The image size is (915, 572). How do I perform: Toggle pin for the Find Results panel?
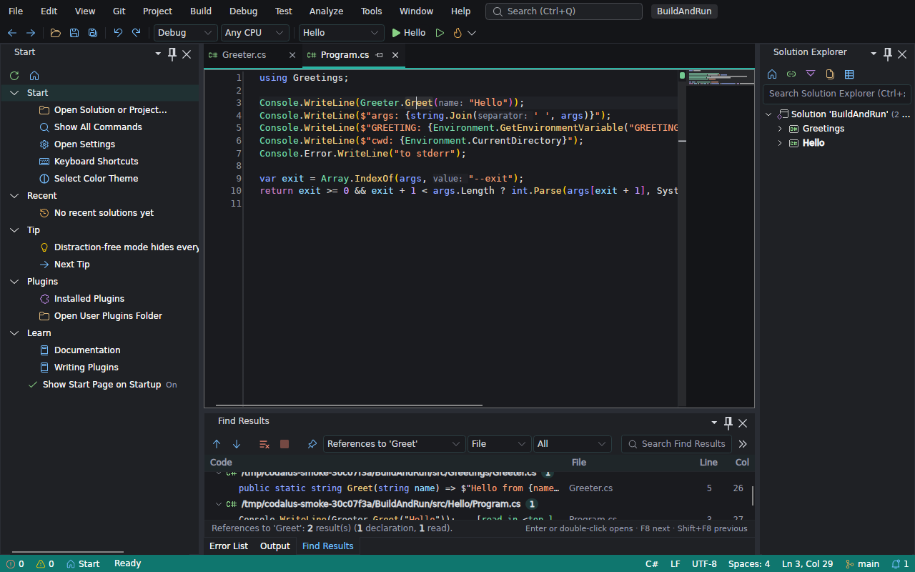(x=728, y=423)
